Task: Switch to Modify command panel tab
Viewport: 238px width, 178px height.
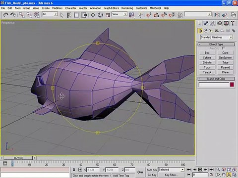Action: tap(206, 23)
